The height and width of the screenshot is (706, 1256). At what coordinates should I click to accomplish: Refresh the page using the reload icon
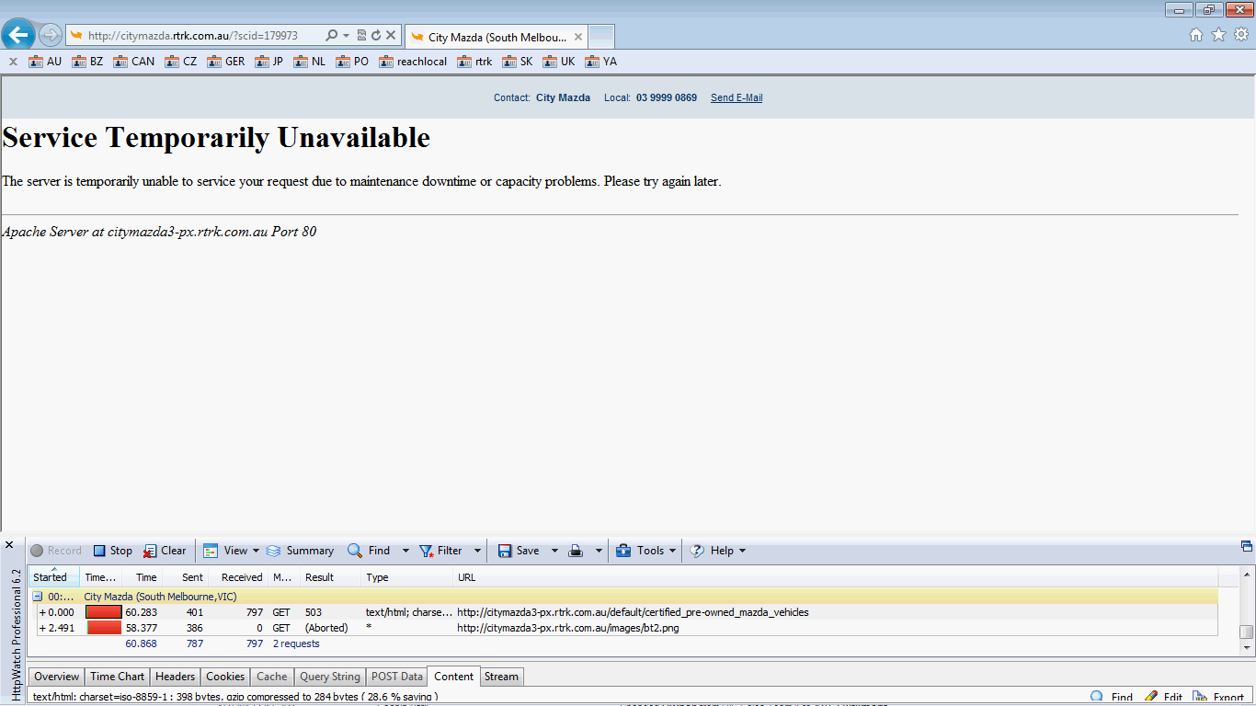click(376, 36)
